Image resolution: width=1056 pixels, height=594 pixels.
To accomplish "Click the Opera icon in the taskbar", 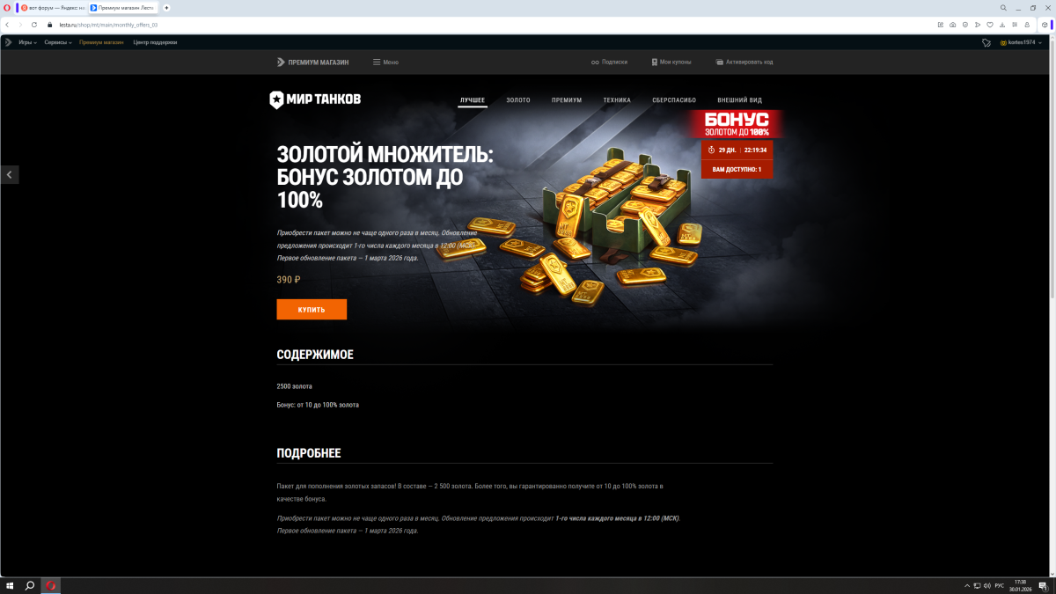I will point(51,585).
